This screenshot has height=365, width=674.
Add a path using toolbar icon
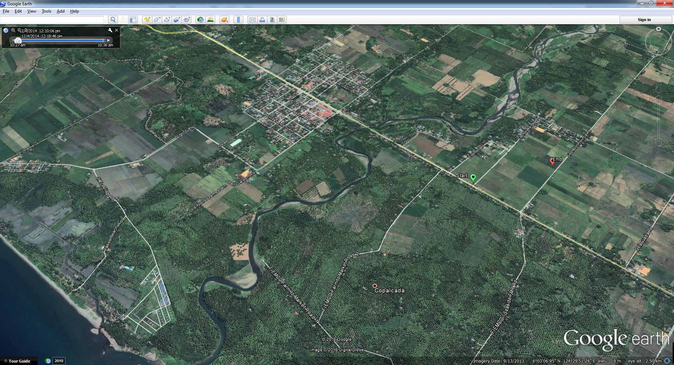(167, 20)
